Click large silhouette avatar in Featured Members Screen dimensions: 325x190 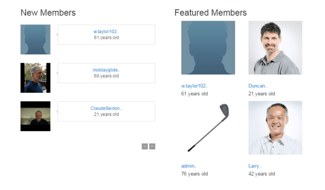click(x=208, y=48)
